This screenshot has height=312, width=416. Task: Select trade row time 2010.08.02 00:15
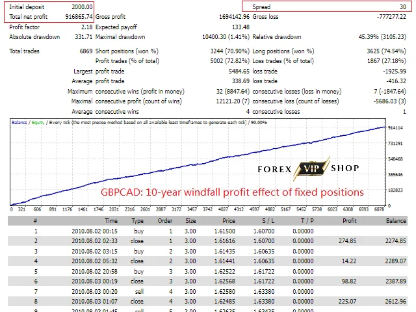coord(94,231)
